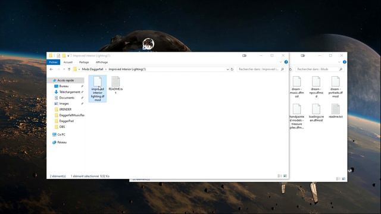The height and width of the screenshot is (214, 381).
Task: Open the OBS folder in sidebar
Action: click(x=62, y=127)
